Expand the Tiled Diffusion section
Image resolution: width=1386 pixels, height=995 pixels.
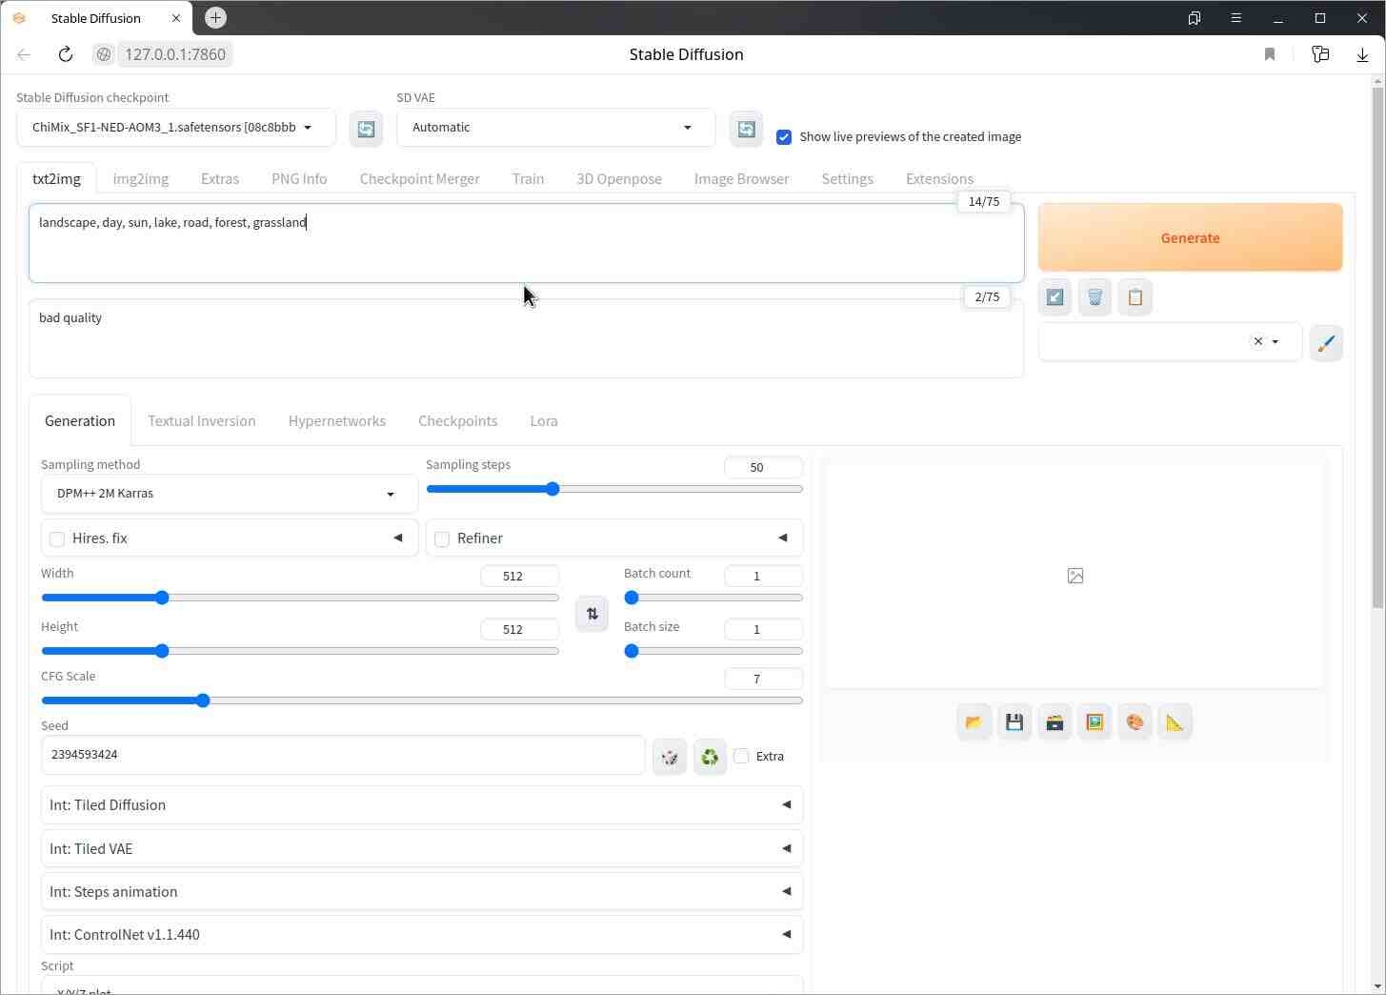[422, 805]
